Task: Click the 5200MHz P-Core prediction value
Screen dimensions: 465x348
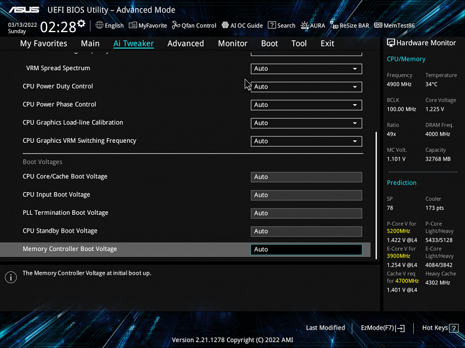Action: point(398,231)
